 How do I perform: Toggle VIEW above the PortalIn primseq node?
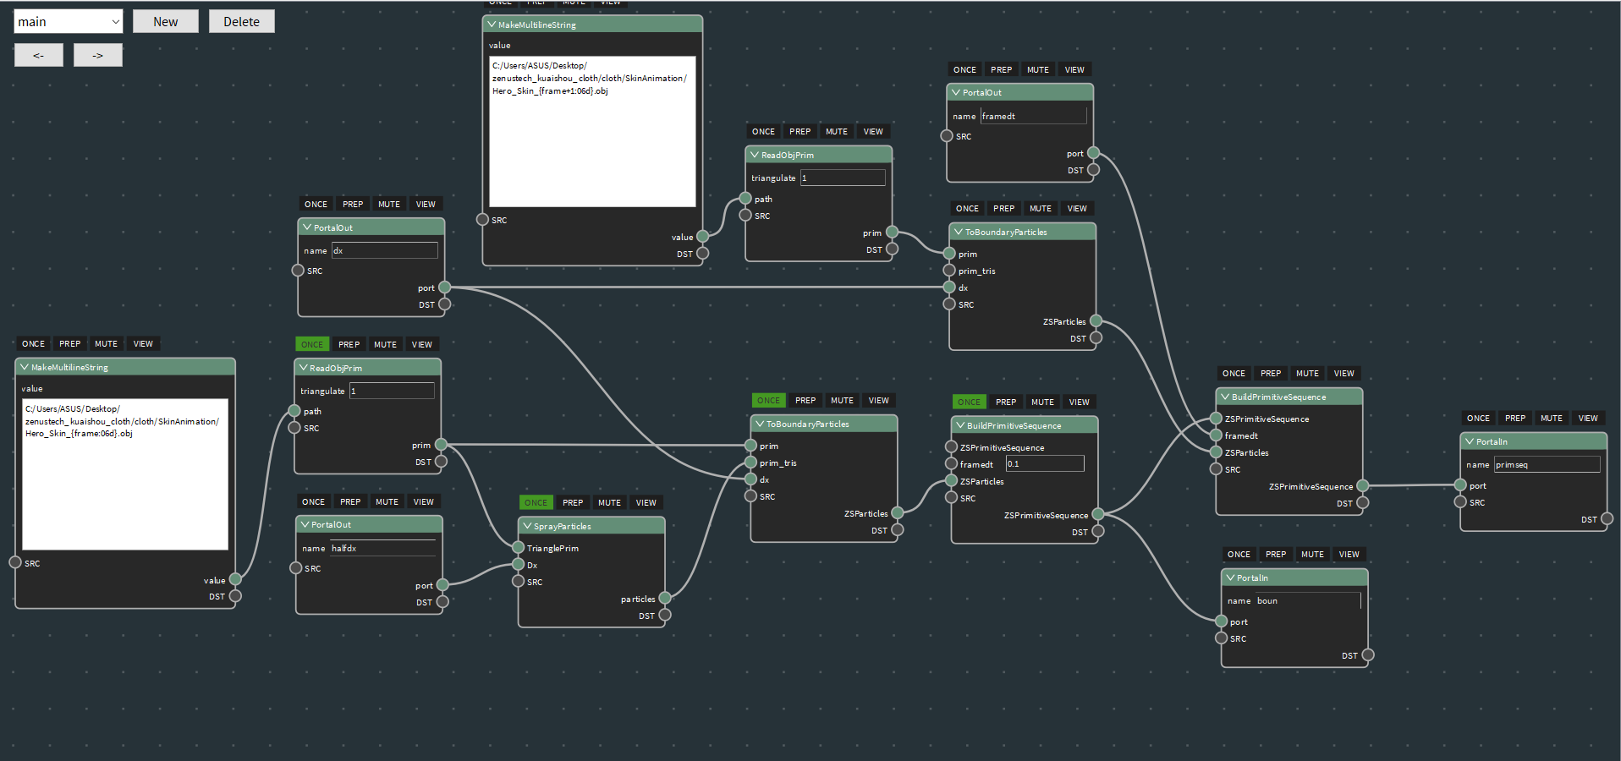tap(1588, 418)
